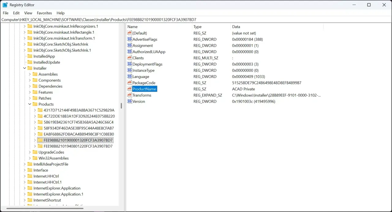392x212 pixels.
Task: Click the registry path address bar
Action: pos(196,20)
